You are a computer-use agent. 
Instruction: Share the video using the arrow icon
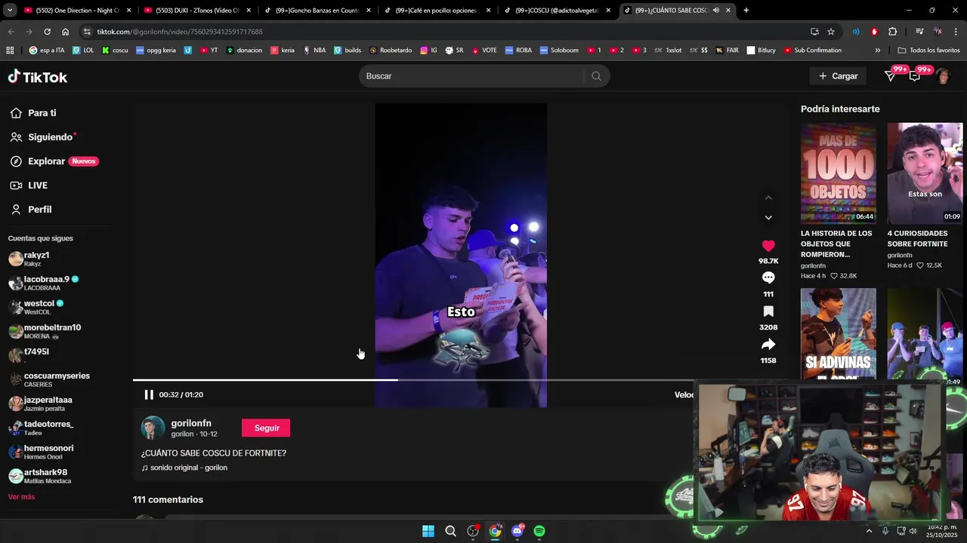pos(768,345)
